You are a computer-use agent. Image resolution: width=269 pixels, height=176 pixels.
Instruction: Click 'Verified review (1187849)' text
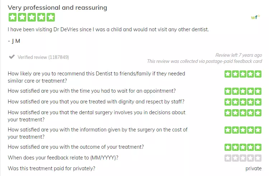tap(43, 57)
